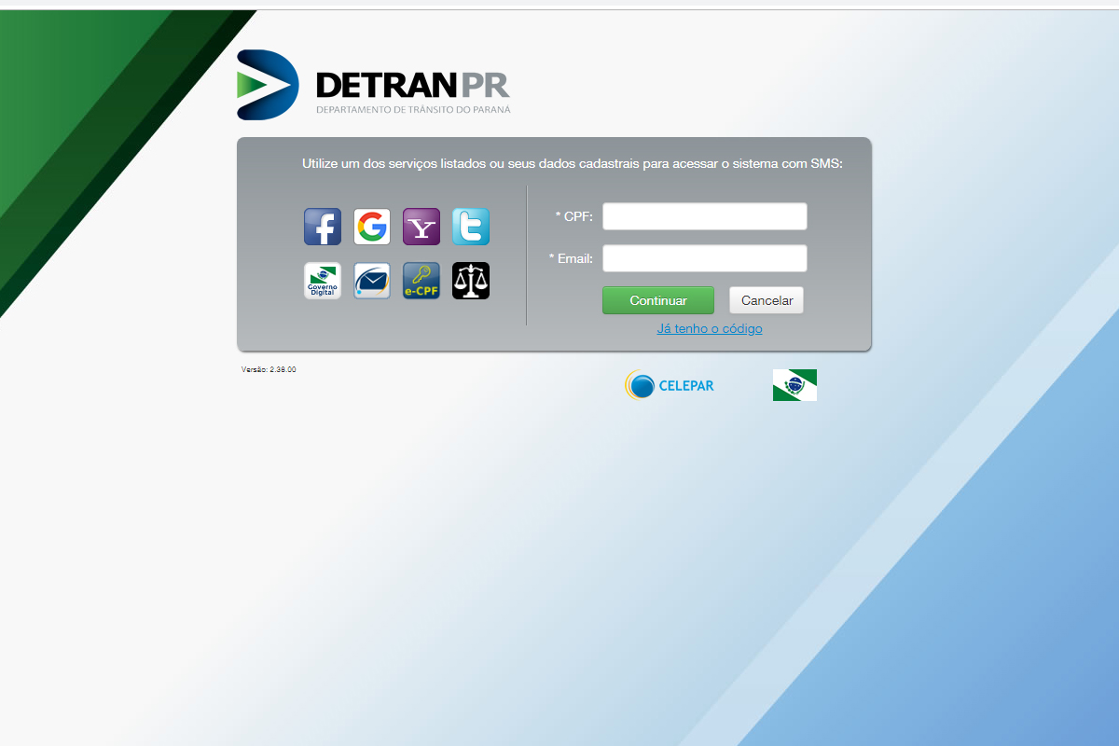Click into the Email text box
The height and width of the screenshot is (746, 1119).
click(x=704, y=258)
